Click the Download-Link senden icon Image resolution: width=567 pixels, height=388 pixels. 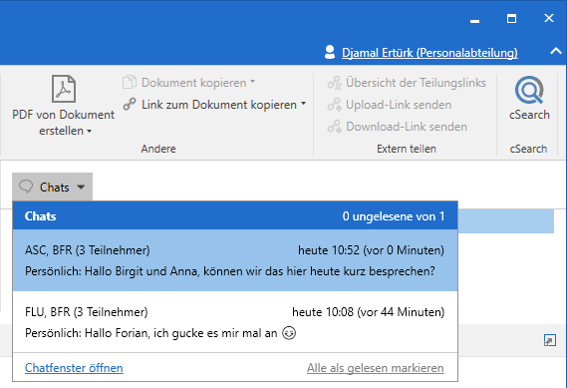(x=335, y=127)
